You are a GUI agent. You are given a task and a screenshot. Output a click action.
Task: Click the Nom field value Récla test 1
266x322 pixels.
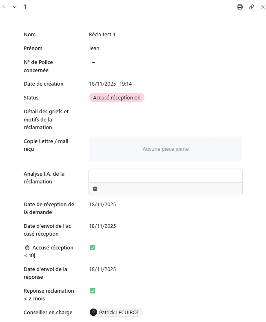tap(102, 35)
